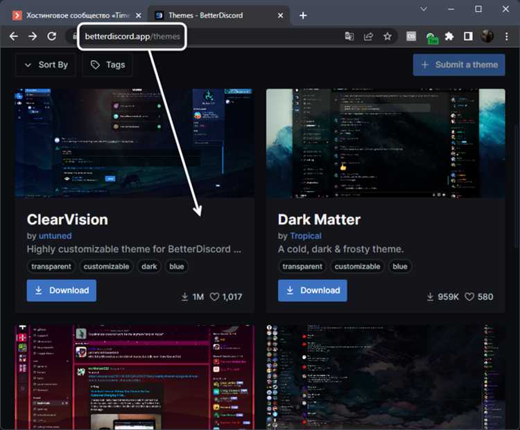Open the dark cloudy theme preview thumbnail
The image size is (520, 430).
point(385,377)
